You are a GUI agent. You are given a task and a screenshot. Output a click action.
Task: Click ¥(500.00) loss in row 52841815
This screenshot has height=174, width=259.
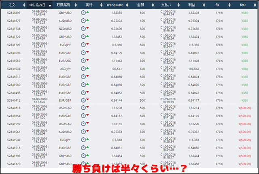(244, 108)
